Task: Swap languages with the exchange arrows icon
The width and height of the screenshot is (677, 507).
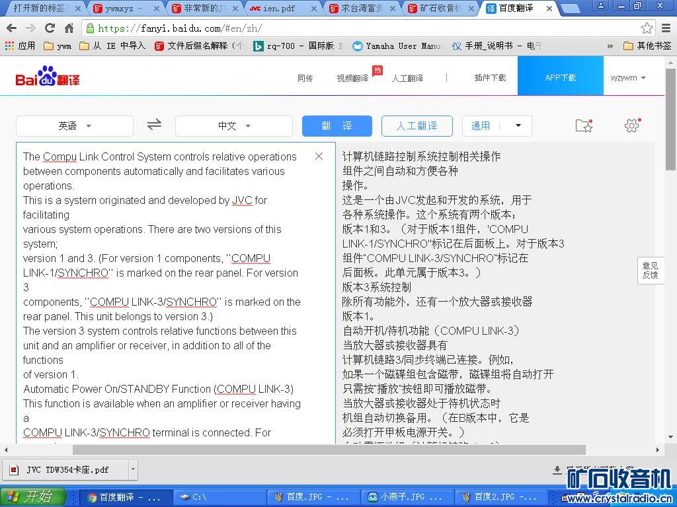Action: tap(154, 125)
